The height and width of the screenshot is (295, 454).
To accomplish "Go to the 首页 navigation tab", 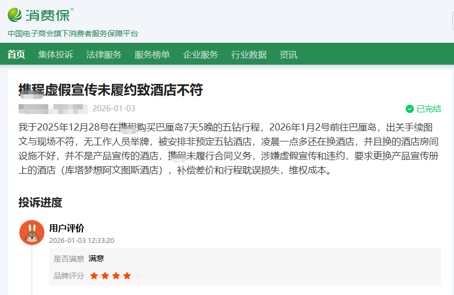I will (x=16, y=54).
